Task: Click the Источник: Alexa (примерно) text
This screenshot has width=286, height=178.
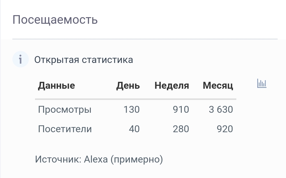Action: tap(99, 159)
